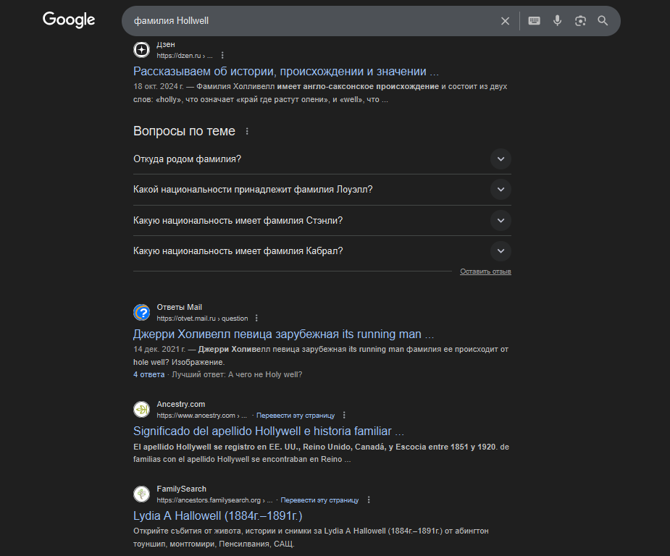Expand question about фамилия Кабрал
Screen dimensions: 670x556
click(501, 251)
